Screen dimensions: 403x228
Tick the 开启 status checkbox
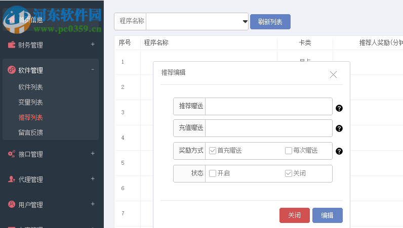point(213,173)
